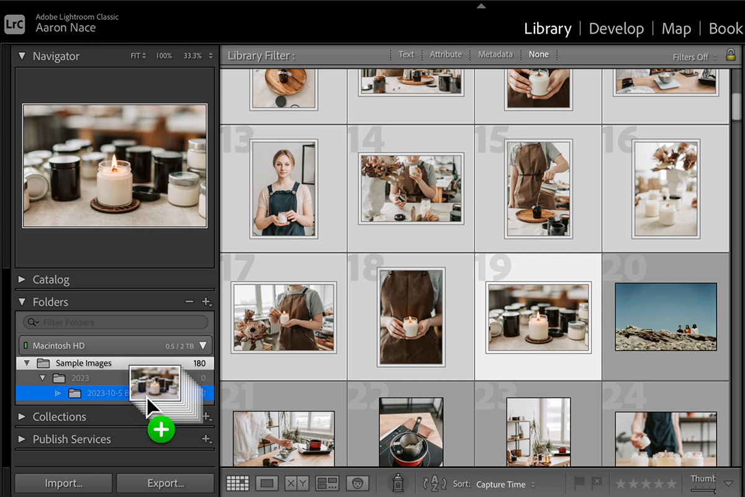Select the Painter spray can tool
The image size is (745, 497).
(397, 483)
